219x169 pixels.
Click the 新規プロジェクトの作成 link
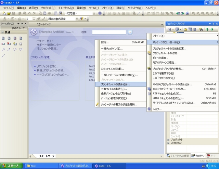51,70
